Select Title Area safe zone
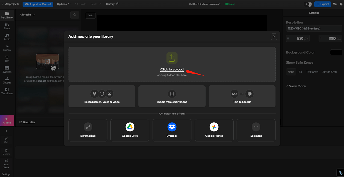This screenshot has height=177, width=344. point(312,72)
